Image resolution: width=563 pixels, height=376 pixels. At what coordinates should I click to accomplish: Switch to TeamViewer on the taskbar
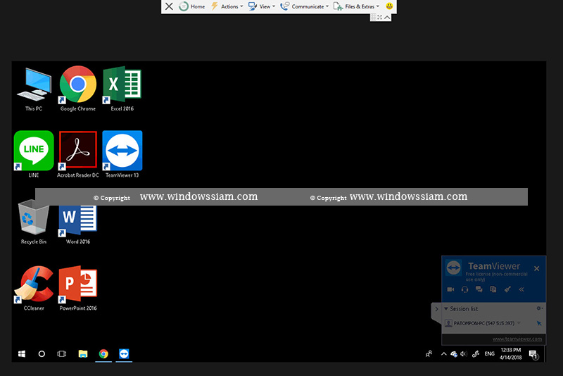click(124, 354)
